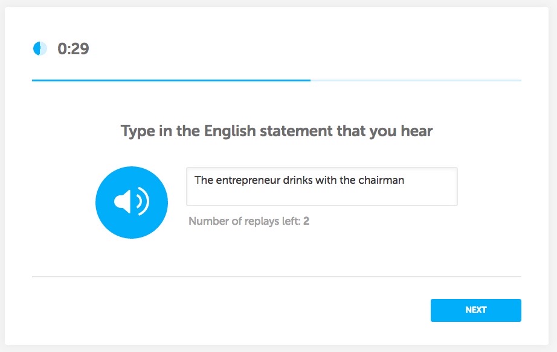Click the replay count number 2
Viewport: 557px width, 352px height.
(x=306, y=221)
